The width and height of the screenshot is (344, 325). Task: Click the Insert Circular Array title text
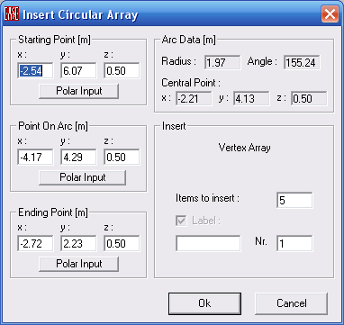click(80, 14)
